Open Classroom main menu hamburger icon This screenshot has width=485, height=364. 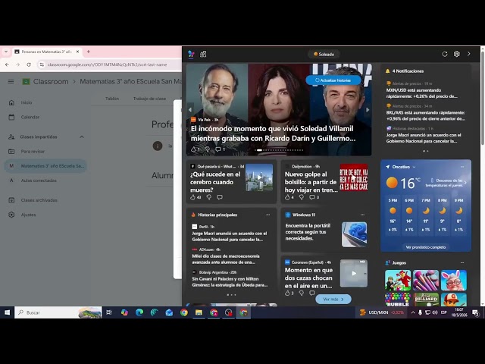tap(11, 82)
